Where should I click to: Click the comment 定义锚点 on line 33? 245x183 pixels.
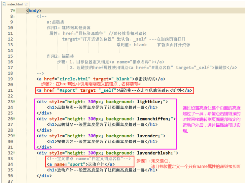pos(89,159)
